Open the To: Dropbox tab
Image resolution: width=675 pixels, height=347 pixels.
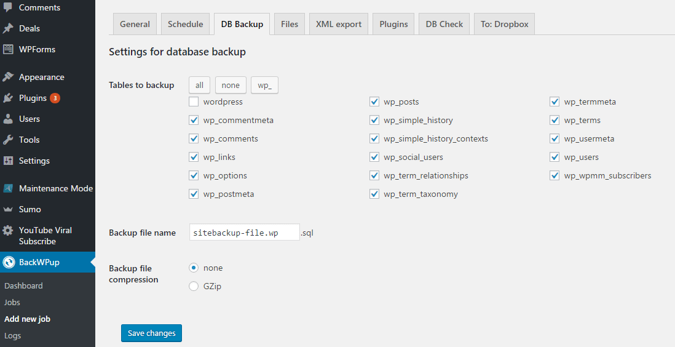[504, 24]
